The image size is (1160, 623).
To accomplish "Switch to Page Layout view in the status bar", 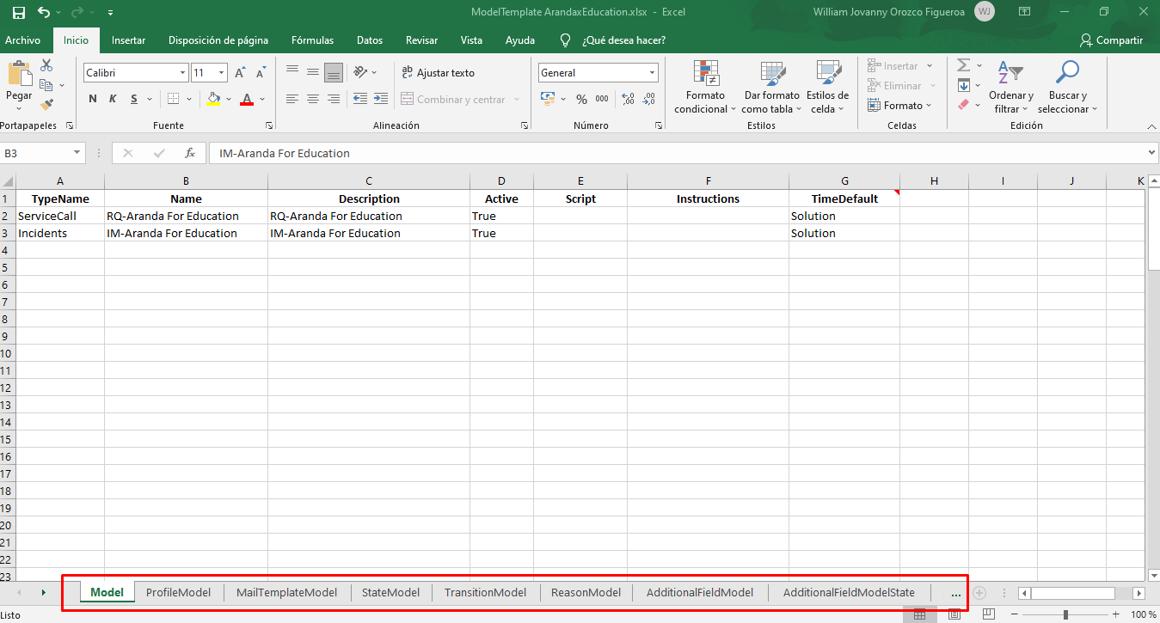I will pos(954,614).
